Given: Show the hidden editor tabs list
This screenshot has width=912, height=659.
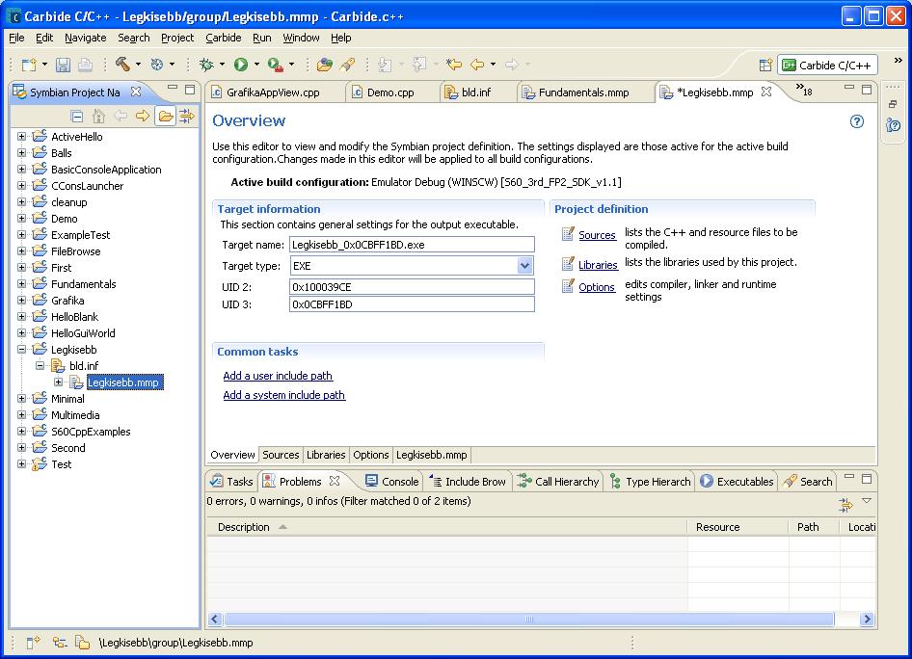Looking at the screenshot, I should (x=804, y=91).
